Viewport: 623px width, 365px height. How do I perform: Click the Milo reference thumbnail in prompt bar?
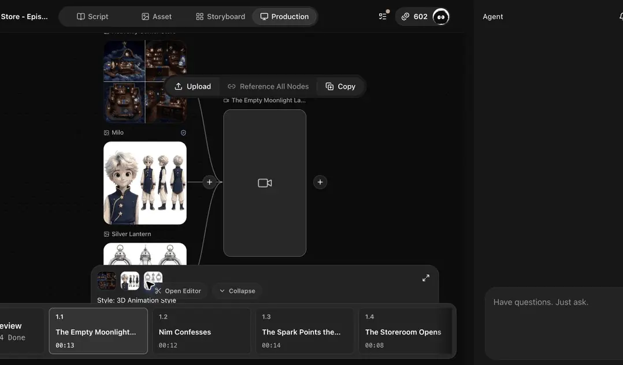click(130, 281)
